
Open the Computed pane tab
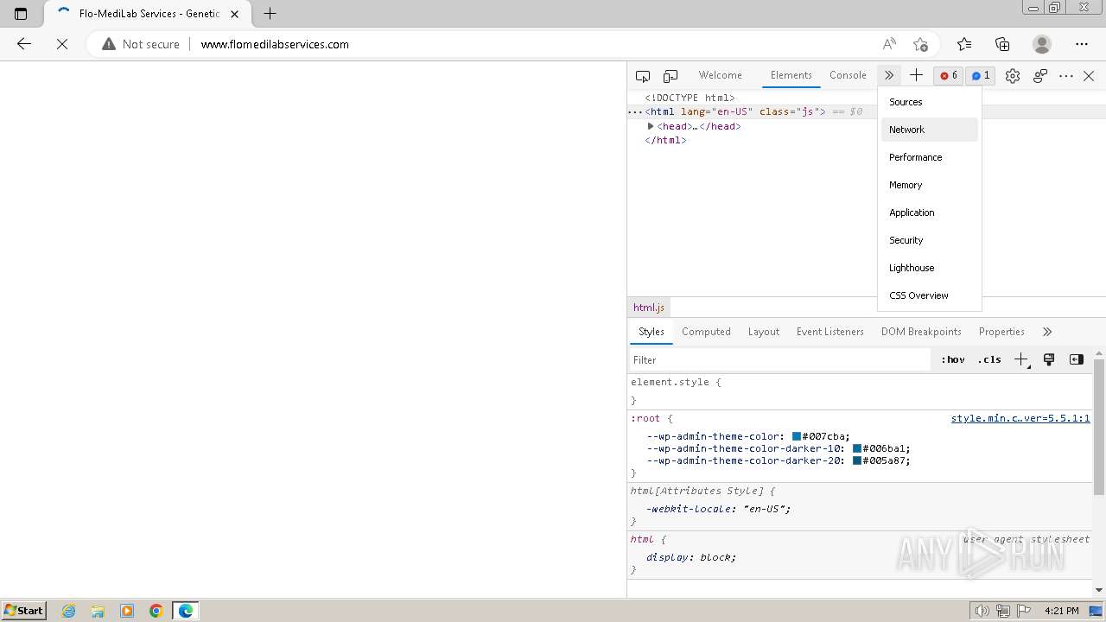tap(706, 332)
